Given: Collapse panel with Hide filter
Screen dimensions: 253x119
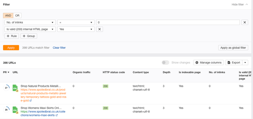Looking at the screenshot, I should (240, 5).
